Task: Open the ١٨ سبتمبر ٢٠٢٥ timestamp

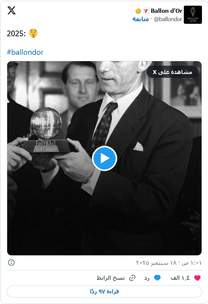Action: point(169,263)
